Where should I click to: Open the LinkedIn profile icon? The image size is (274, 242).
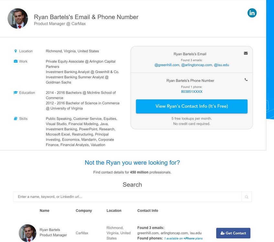click(x=252, y=13)
